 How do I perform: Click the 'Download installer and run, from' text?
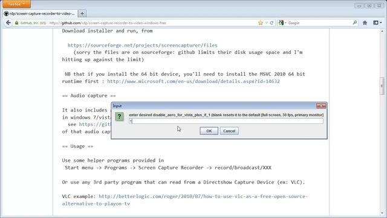point(108,31)
